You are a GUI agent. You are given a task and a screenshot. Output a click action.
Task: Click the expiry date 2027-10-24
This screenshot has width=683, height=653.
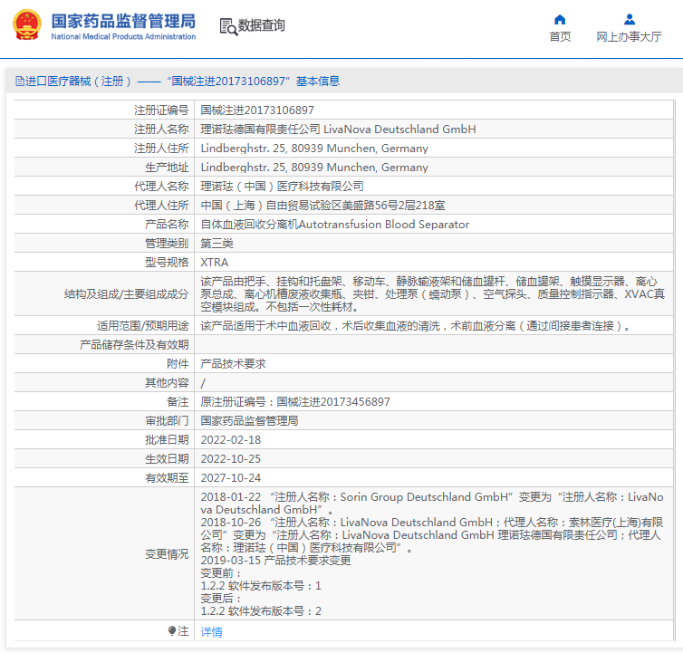click(x=230, y=478)
